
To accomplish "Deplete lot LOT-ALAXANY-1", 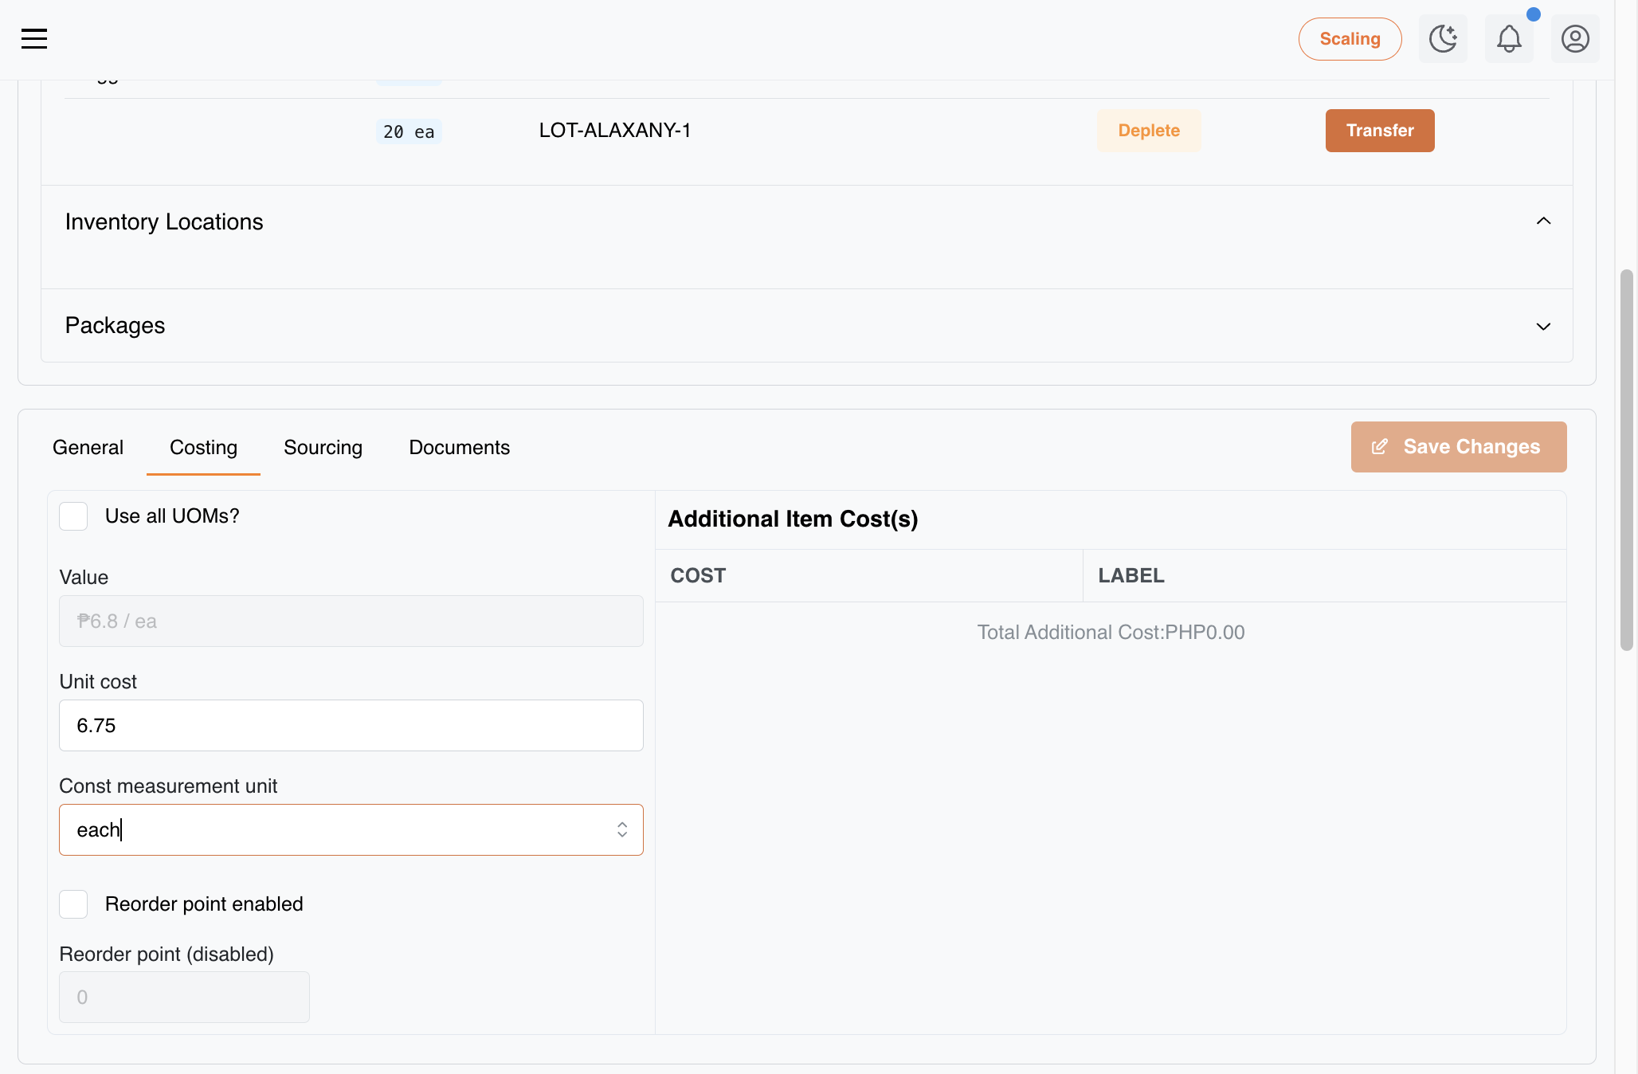I will click(1149, 131).
